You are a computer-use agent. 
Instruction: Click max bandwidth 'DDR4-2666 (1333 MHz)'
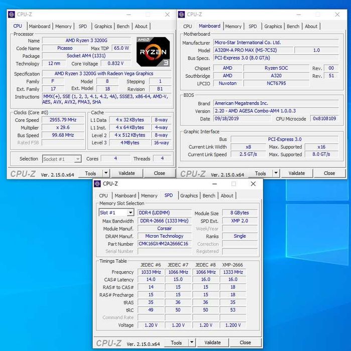(165, 221)
